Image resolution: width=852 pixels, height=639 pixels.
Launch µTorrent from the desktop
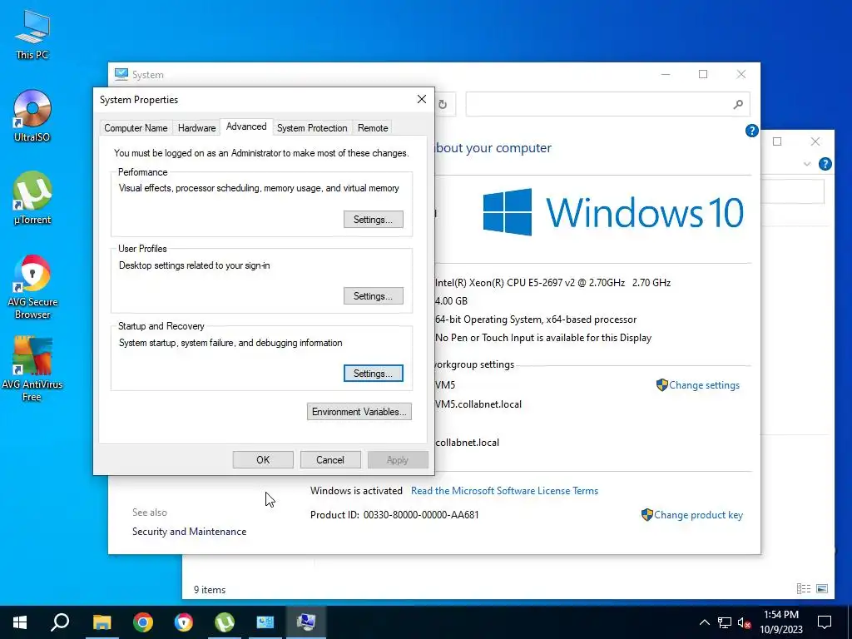(32, 198)
